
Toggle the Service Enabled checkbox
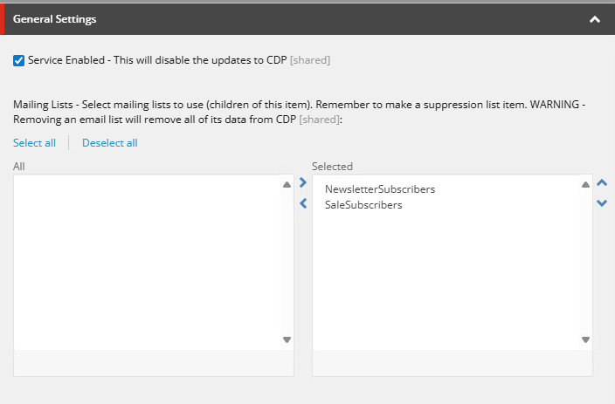(19, 61)
